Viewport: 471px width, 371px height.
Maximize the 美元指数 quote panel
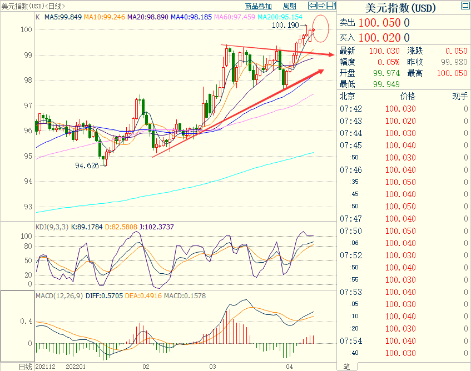(x=465, y=6)
